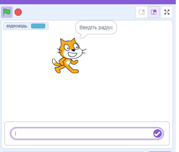Click the speech bubble's pointer tail
The width and height of the screenshot is (179, 152).
(x=83, y=36)
